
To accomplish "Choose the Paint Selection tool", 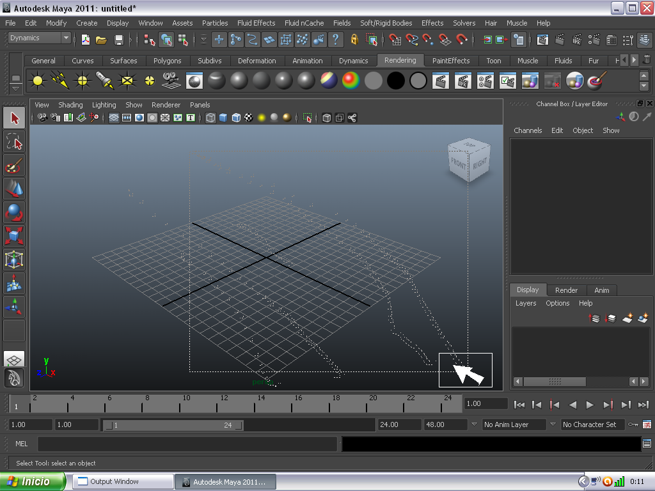I will pyautogui.click(x=14, y=166).
